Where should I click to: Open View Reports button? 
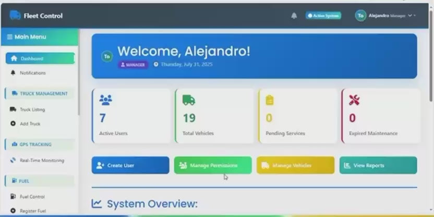378,165
